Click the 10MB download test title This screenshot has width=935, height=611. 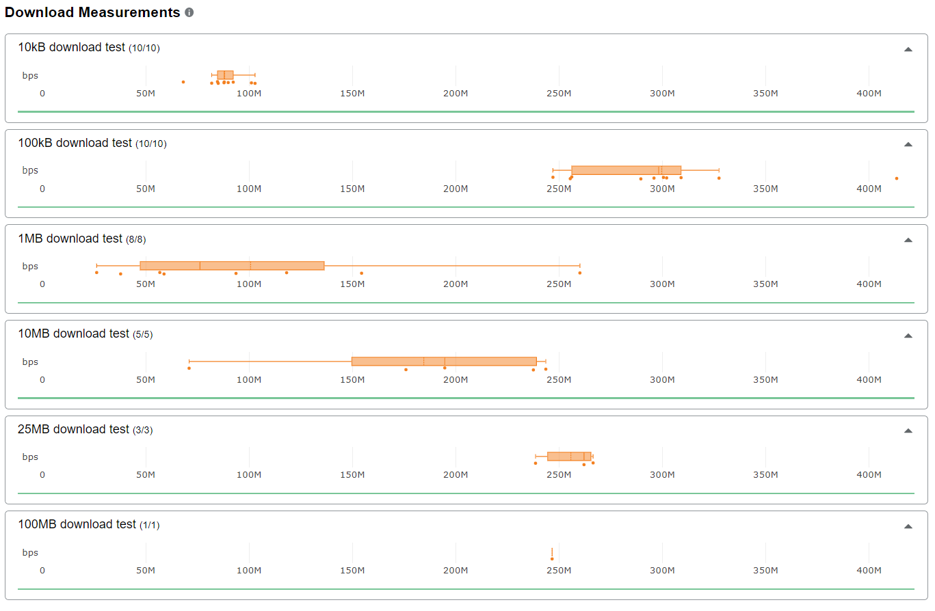(73, 334)
